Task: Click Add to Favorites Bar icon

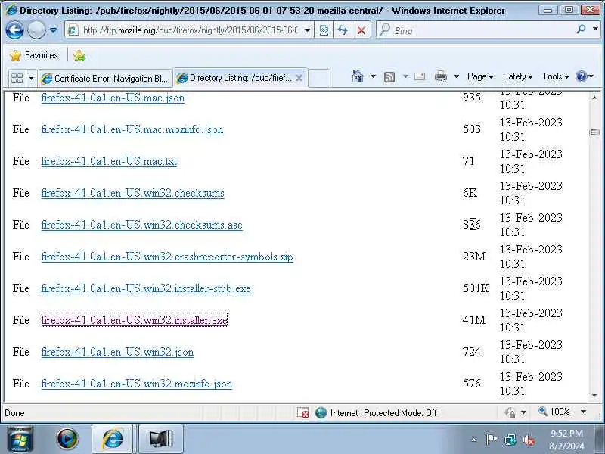Action: pyautogui.click(x=79, y=55)
